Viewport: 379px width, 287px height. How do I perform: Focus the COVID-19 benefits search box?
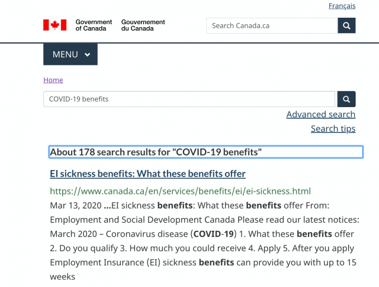pyautogui.click(x=189, y=99)
